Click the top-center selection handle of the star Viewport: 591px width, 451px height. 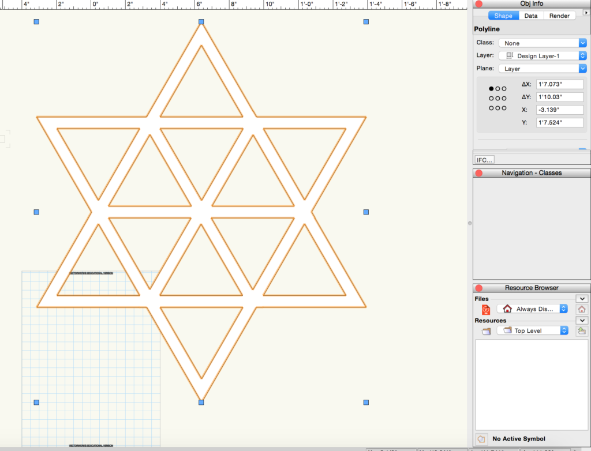(201, 22)
